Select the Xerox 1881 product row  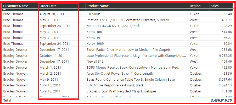click(95, 32)
